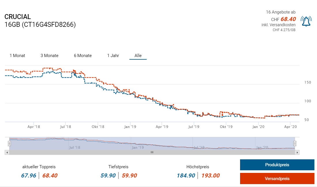Viewport: 317px width, 187px height.
Task: Click the 16 Angebote ab text
Action: [x=281, y=12]
